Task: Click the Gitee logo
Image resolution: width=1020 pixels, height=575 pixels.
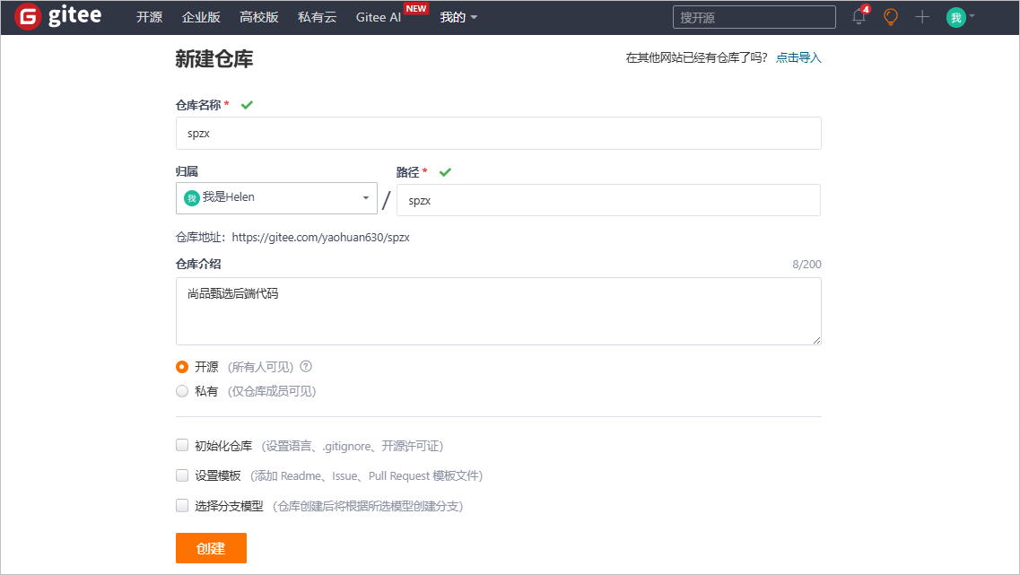Action: pos(58,16)
